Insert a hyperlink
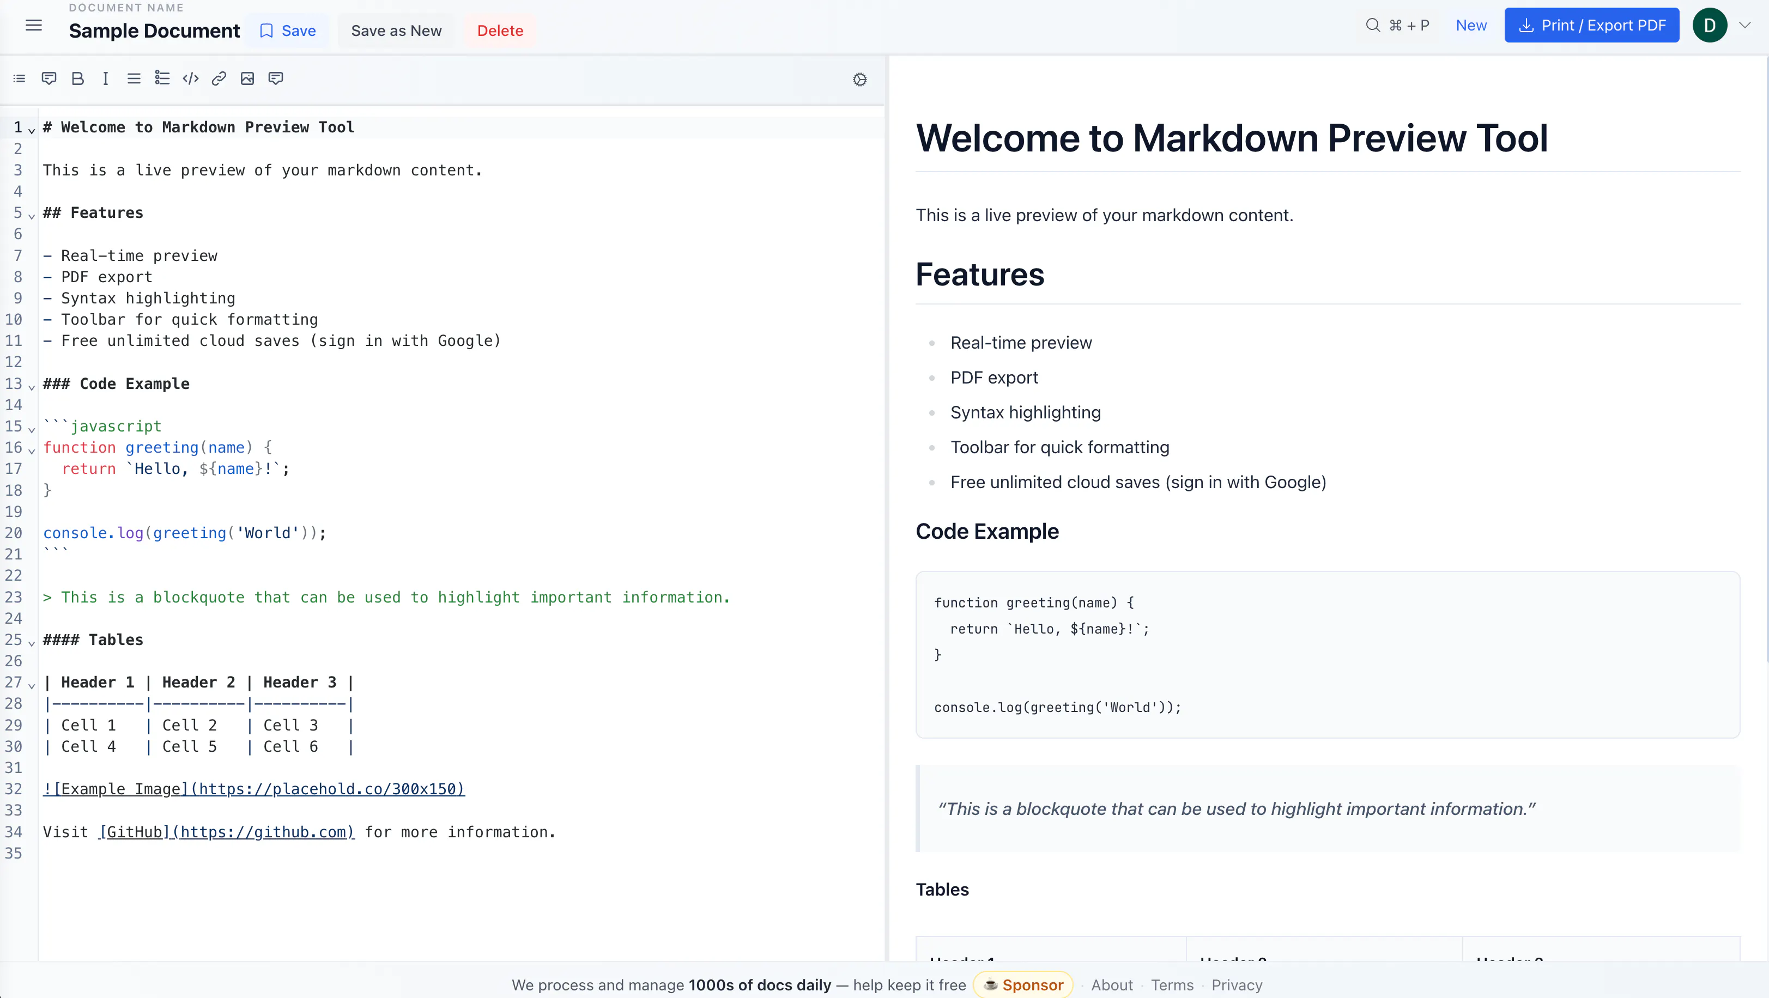 pos(219,79)
